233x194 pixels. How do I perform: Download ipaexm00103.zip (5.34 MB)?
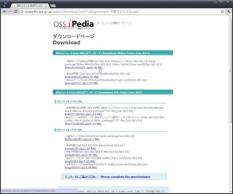click(x=82, y=77)
